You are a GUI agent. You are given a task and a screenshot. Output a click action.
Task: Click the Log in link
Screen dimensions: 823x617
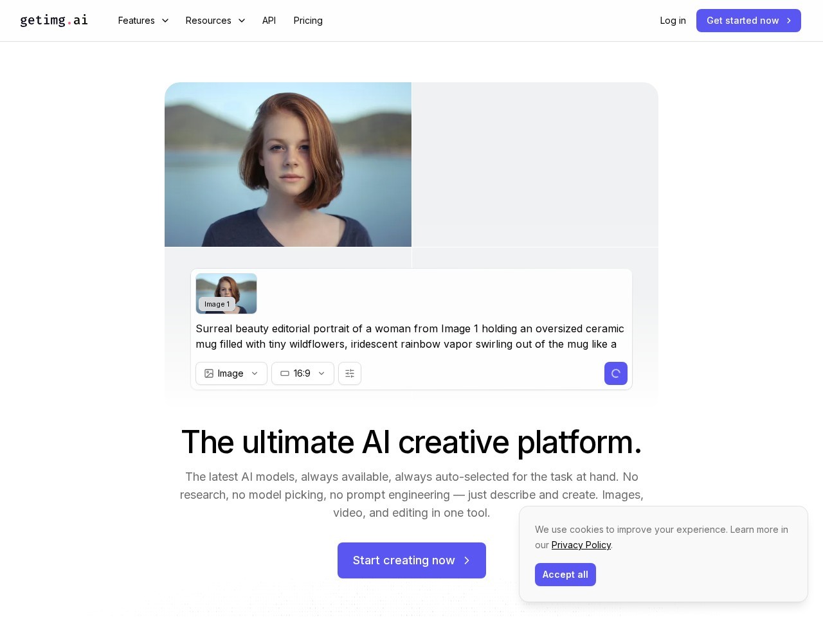(673, 21)
